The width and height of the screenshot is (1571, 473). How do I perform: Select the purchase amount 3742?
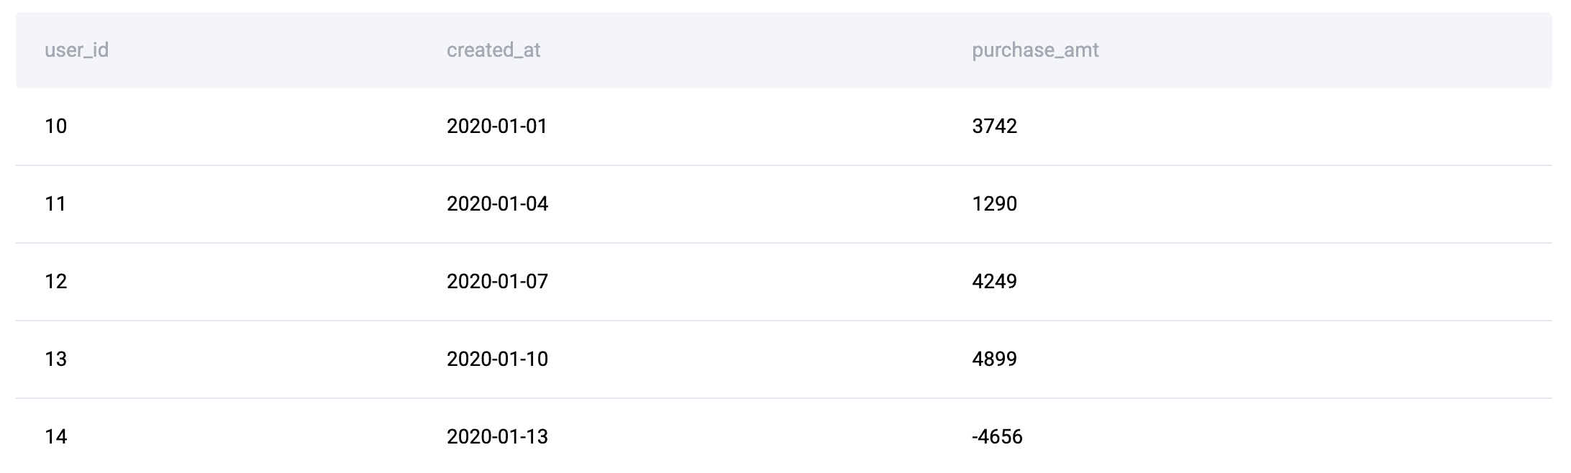pos(994,127)
